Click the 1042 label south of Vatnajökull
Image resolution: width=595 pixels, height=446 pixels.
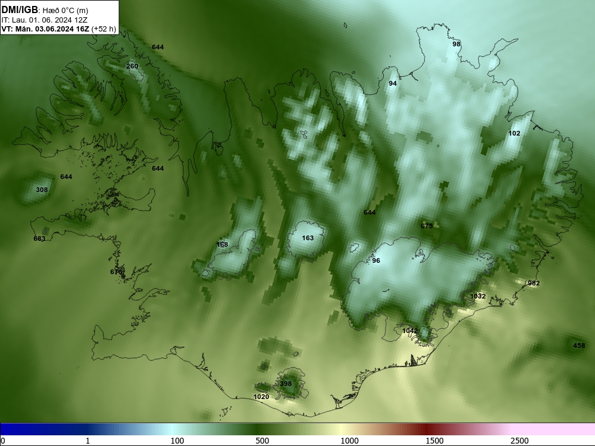coord(410,331)
